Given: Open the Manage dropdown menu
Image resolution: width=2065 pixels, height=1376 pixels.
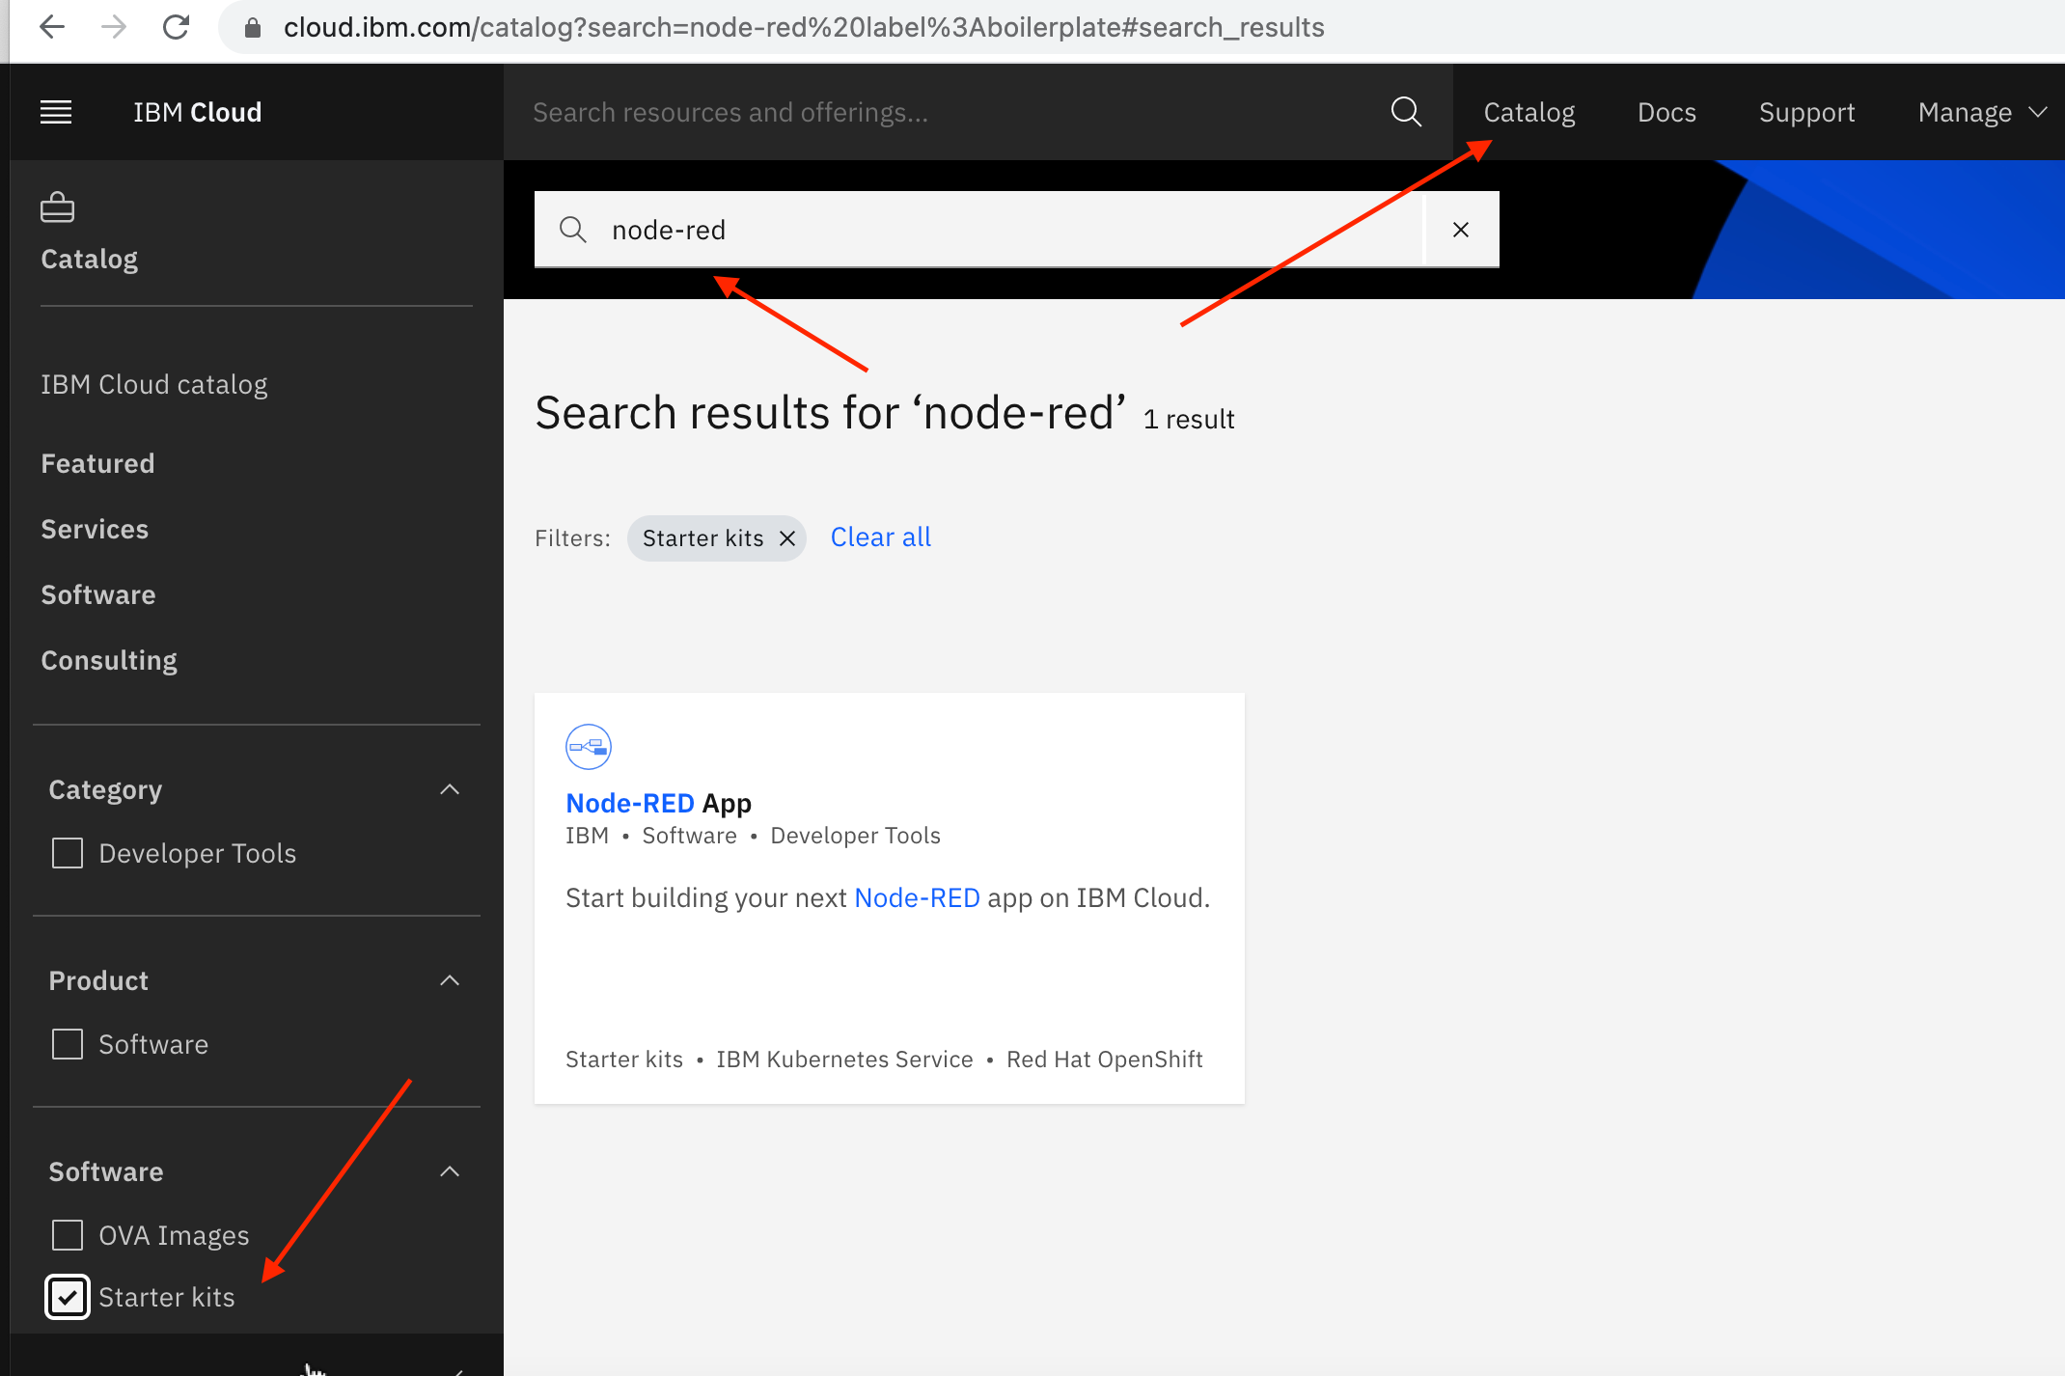Looking at the screenshot, I should click(x=1980, y=112).
